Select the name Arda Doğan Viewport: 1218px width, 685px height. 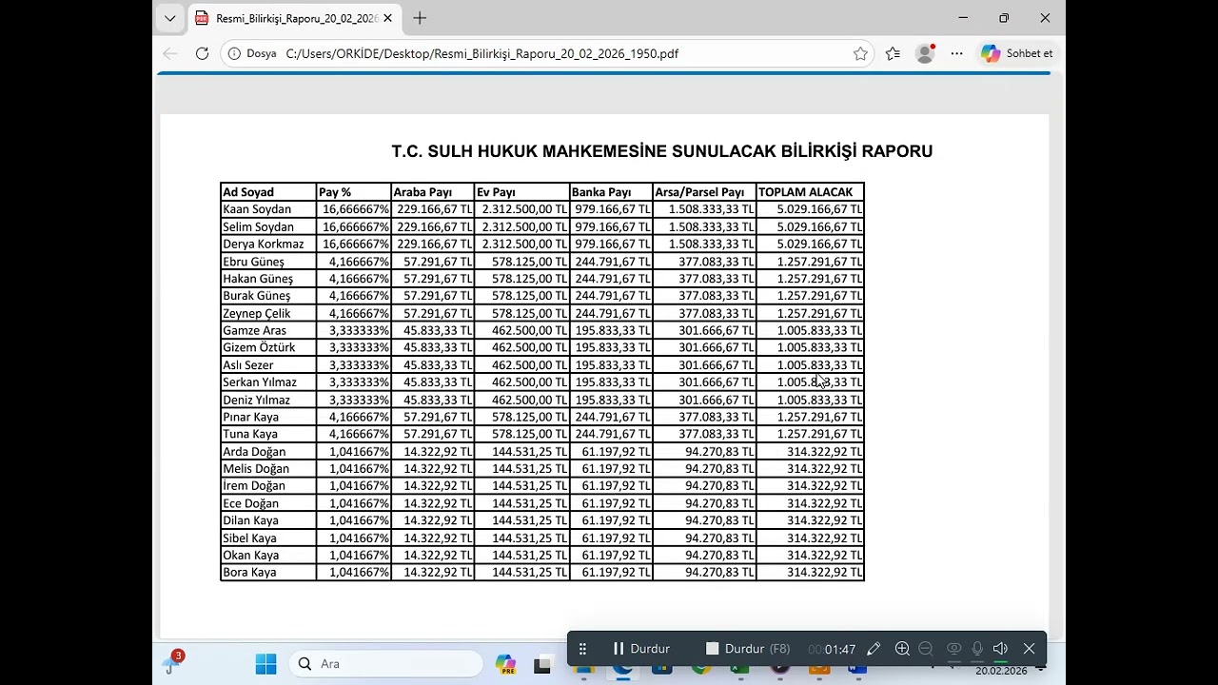tap(254, 452)
